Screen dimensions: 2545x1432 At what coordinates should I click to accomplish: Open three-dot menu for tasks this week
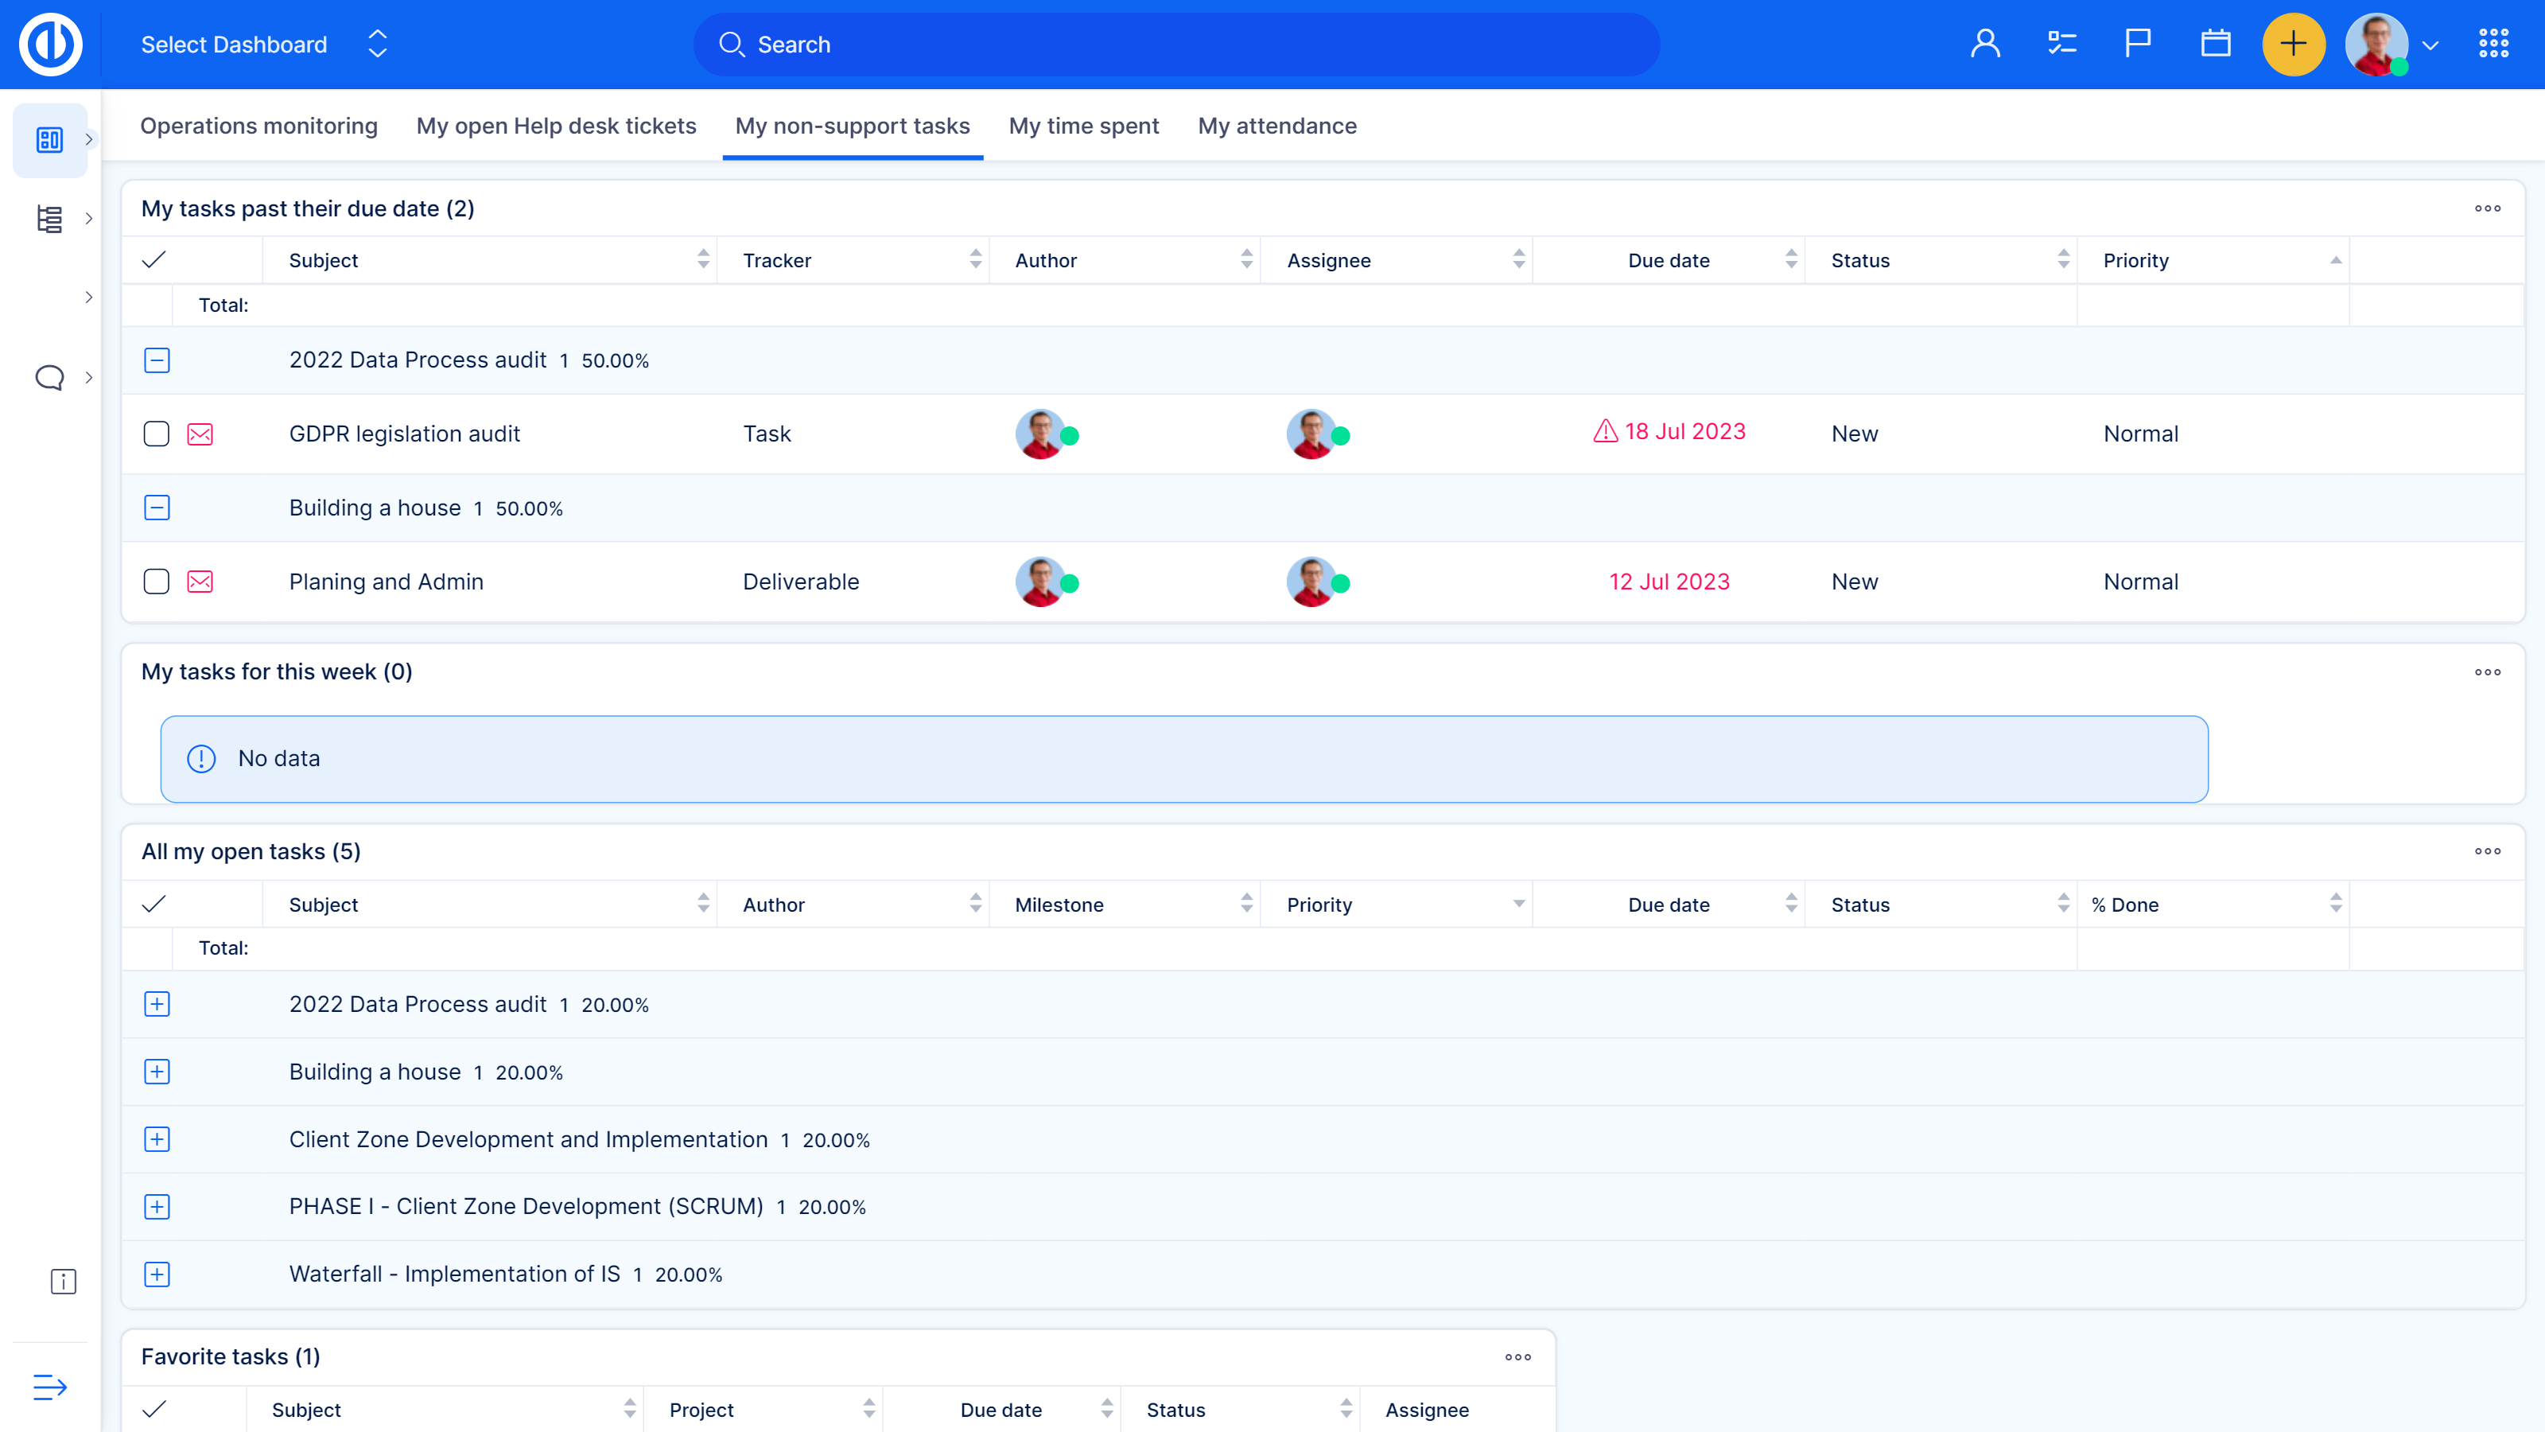point(2487,672)
